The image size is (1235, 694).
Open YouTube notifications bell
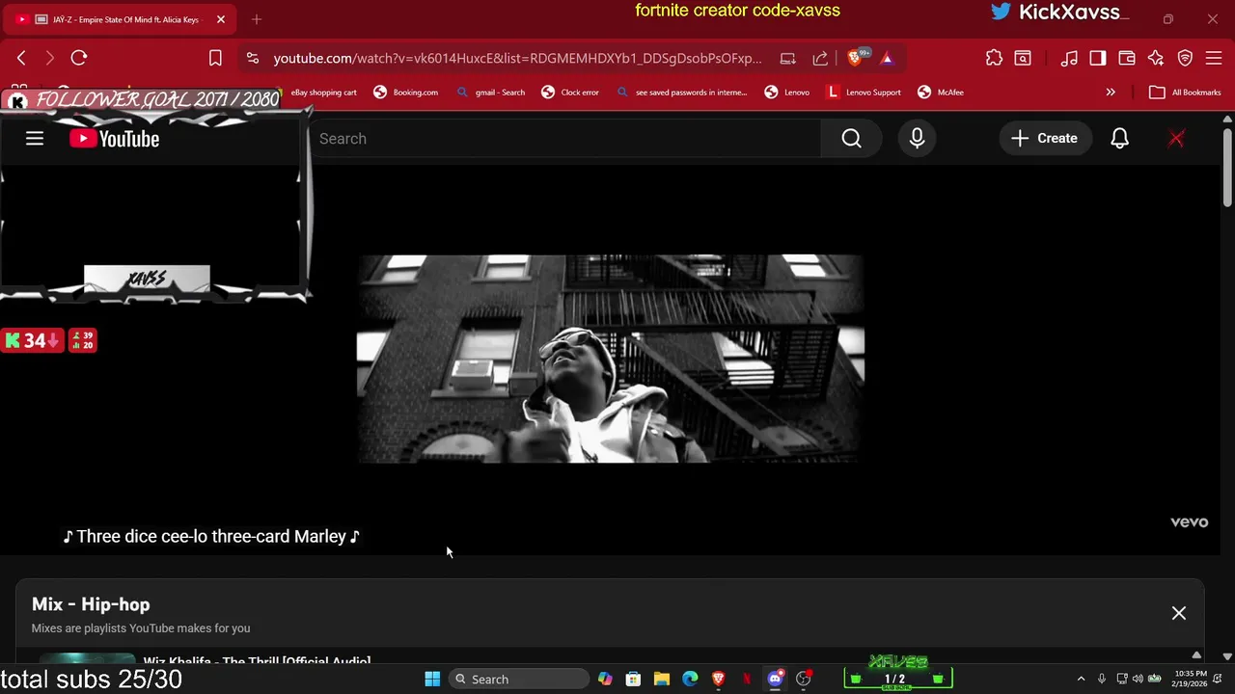pyautogui.click(x=1119, y=139)
